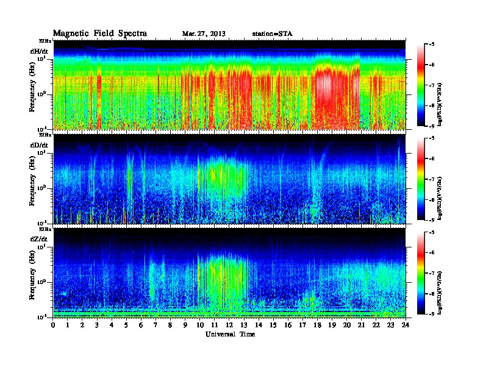Click hour "14" on the time axis
Viewport: 483px width, 373px height.
(x=259, y=325)
